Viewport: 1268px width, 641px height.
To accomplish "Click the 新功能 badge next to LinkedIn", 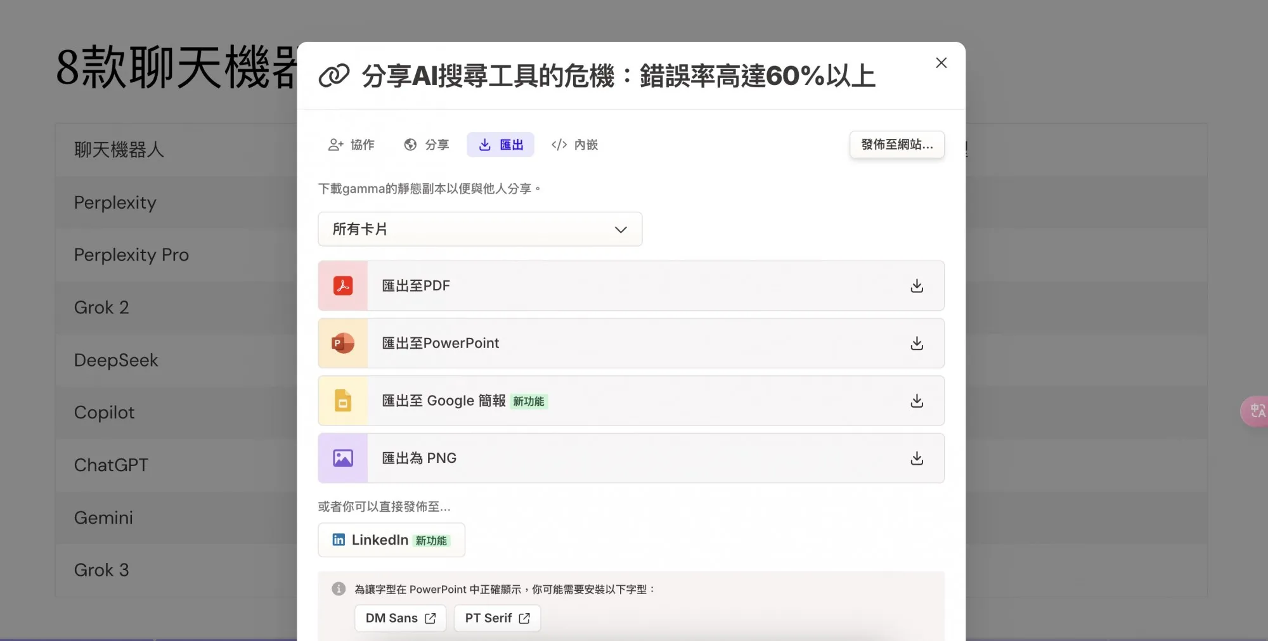I will pos(431,541).
